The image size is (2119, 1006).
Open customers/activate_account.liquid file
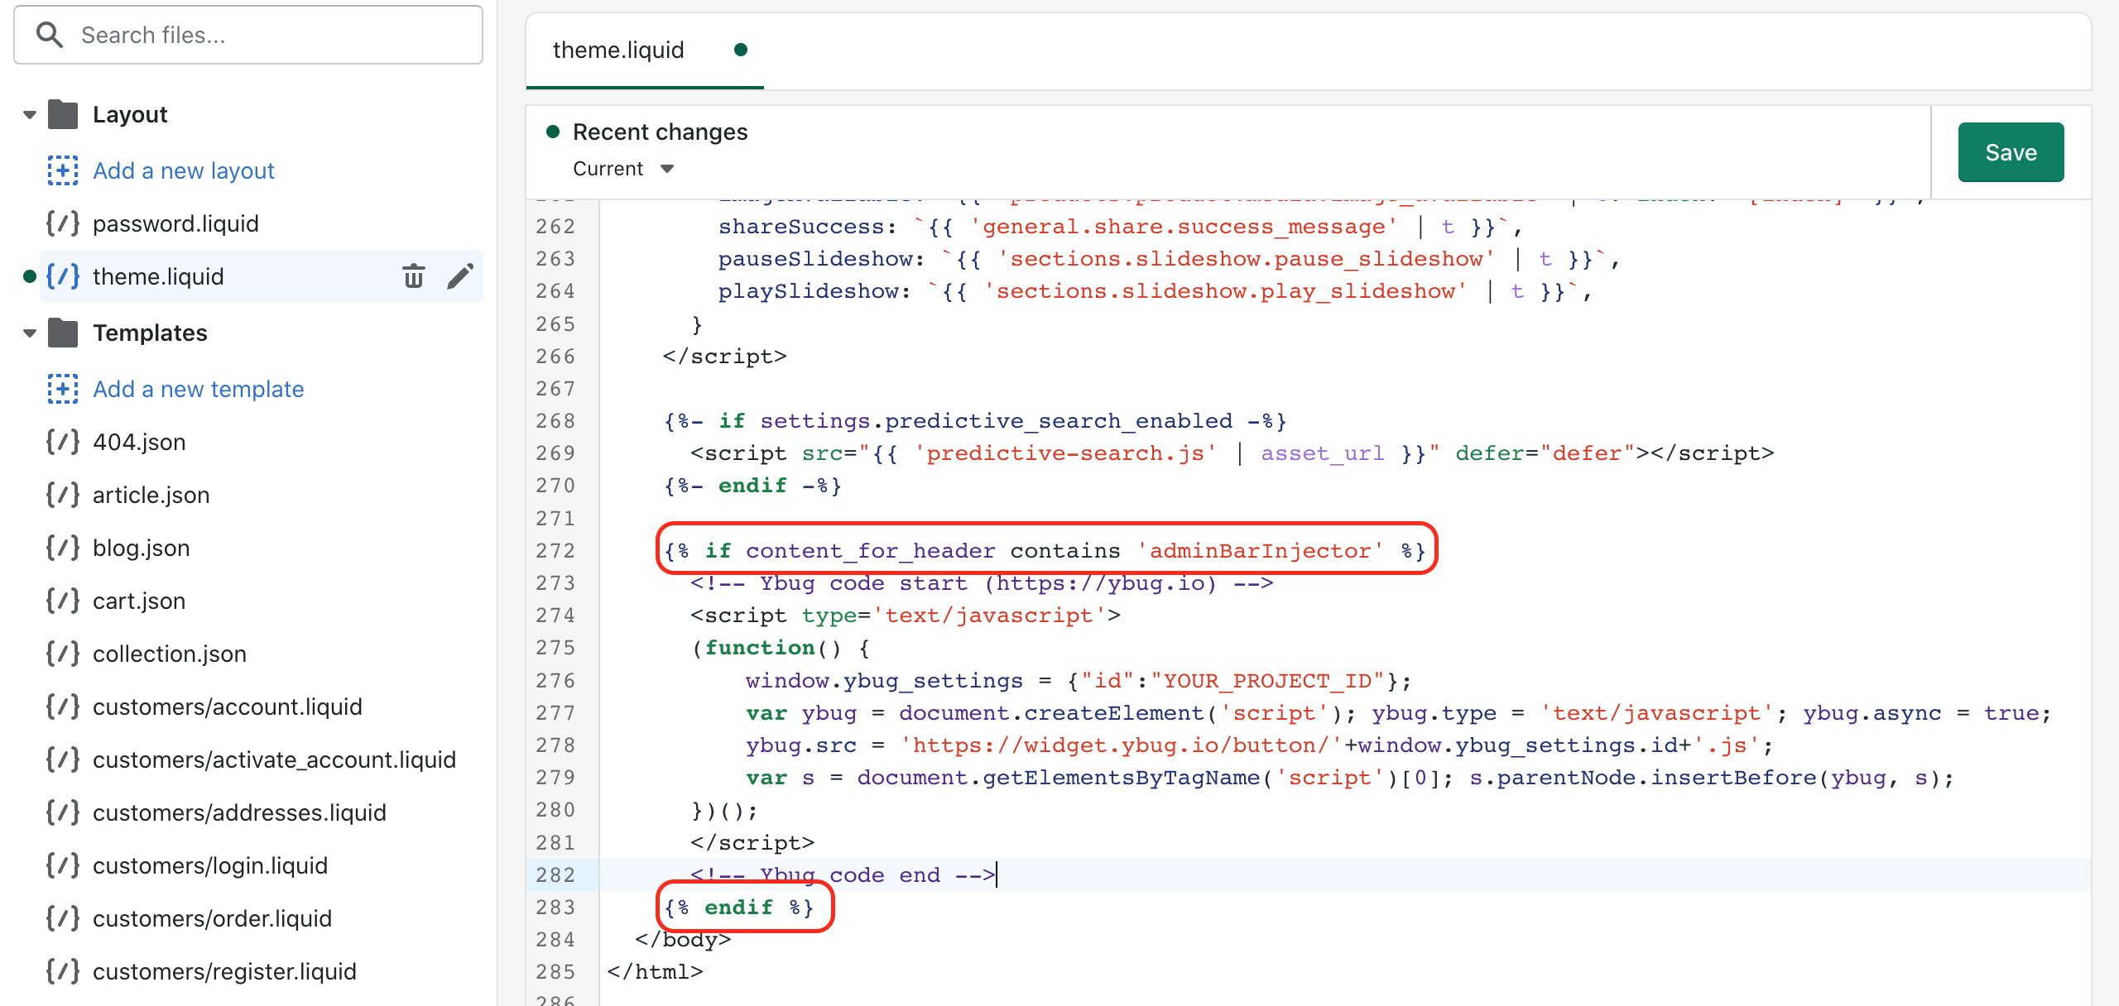click(x=274, y=759)
